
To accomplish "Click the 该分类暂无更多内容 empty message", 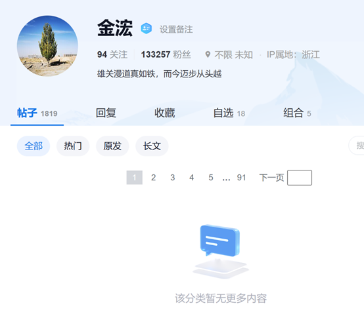I will click(x=221, y=298).
